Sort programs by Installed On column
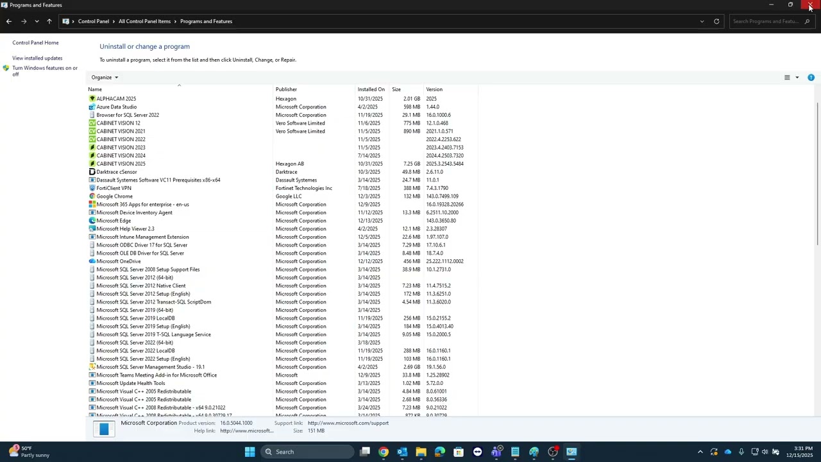The image size is (821, 462). (373, 89)
